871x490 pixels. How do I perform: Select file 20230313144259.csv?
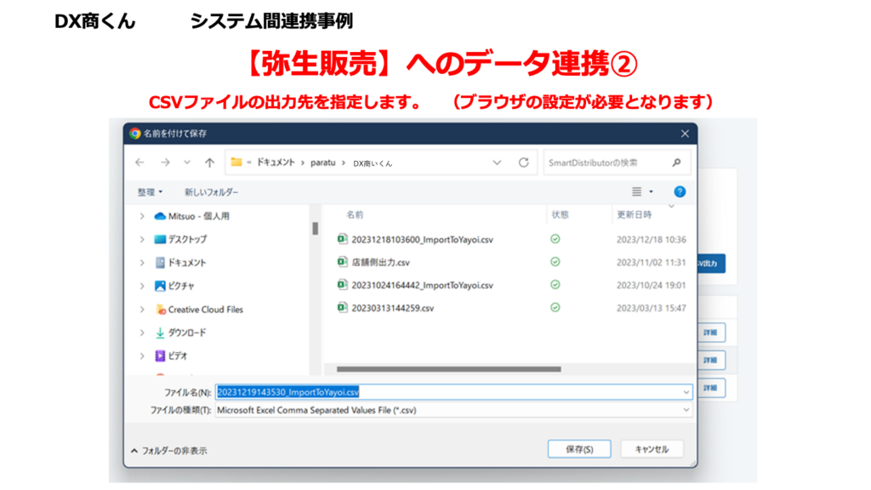(392, 307)
